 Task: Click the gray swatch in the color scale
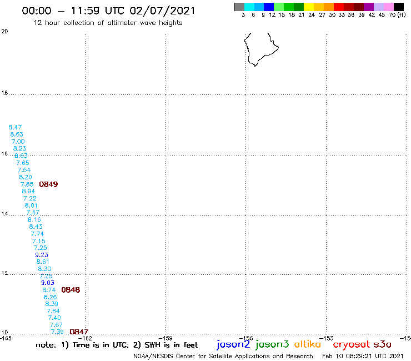(x=239, y=7)
